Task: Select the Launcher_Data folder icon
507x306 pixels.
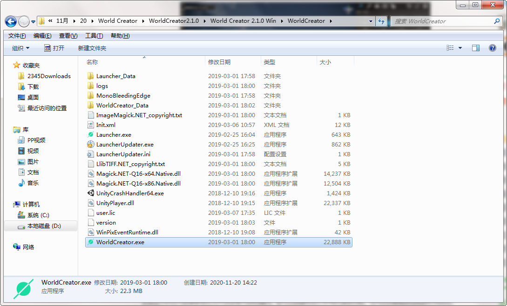Action: click(x=91, y=76)
